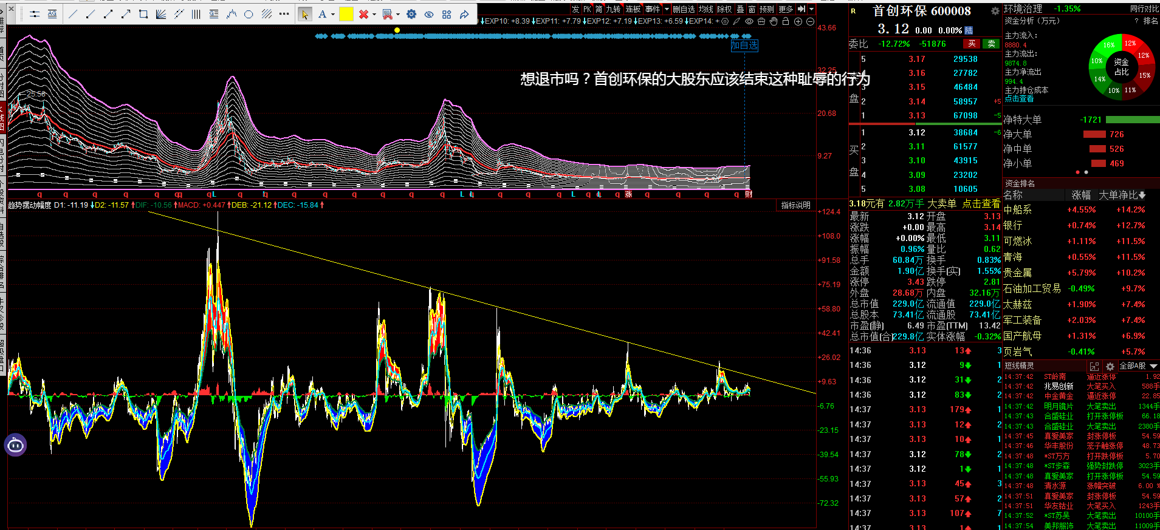Screen dimensions: 1160x530
Task: Open the PK comparison tab
Action: click(x=588, y=9)
